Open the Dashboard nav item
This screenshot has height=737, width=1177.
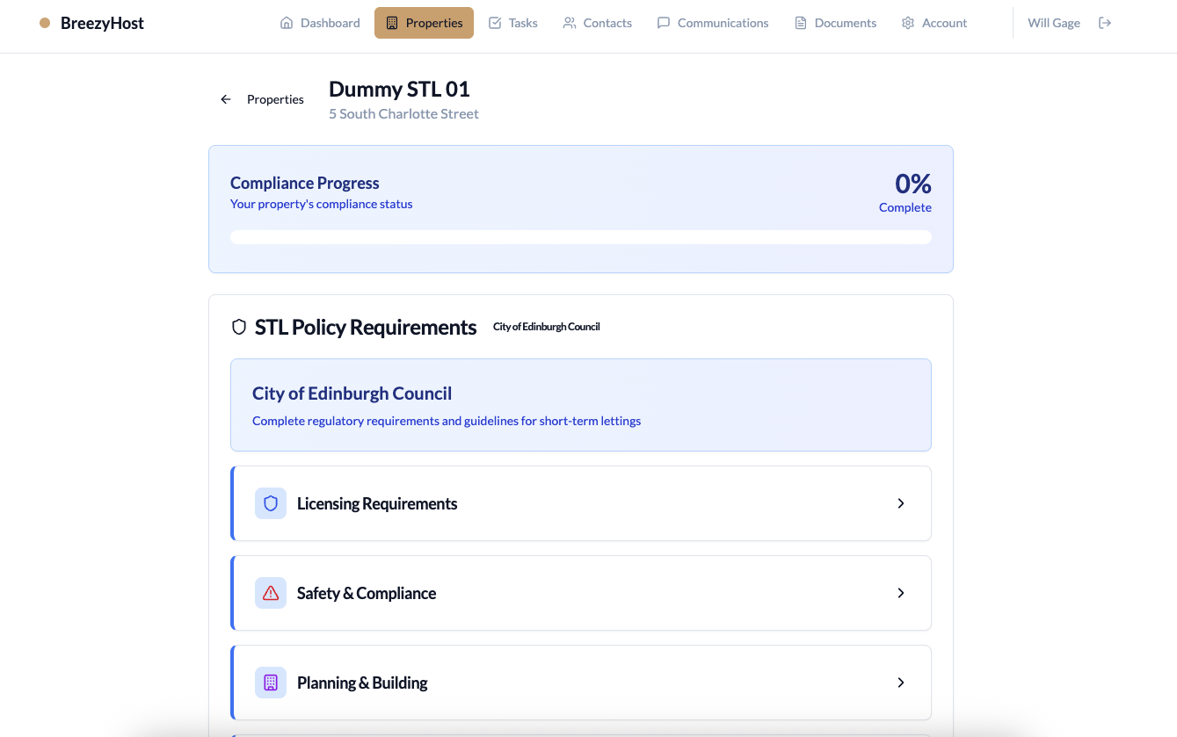[x=320, y=23]
